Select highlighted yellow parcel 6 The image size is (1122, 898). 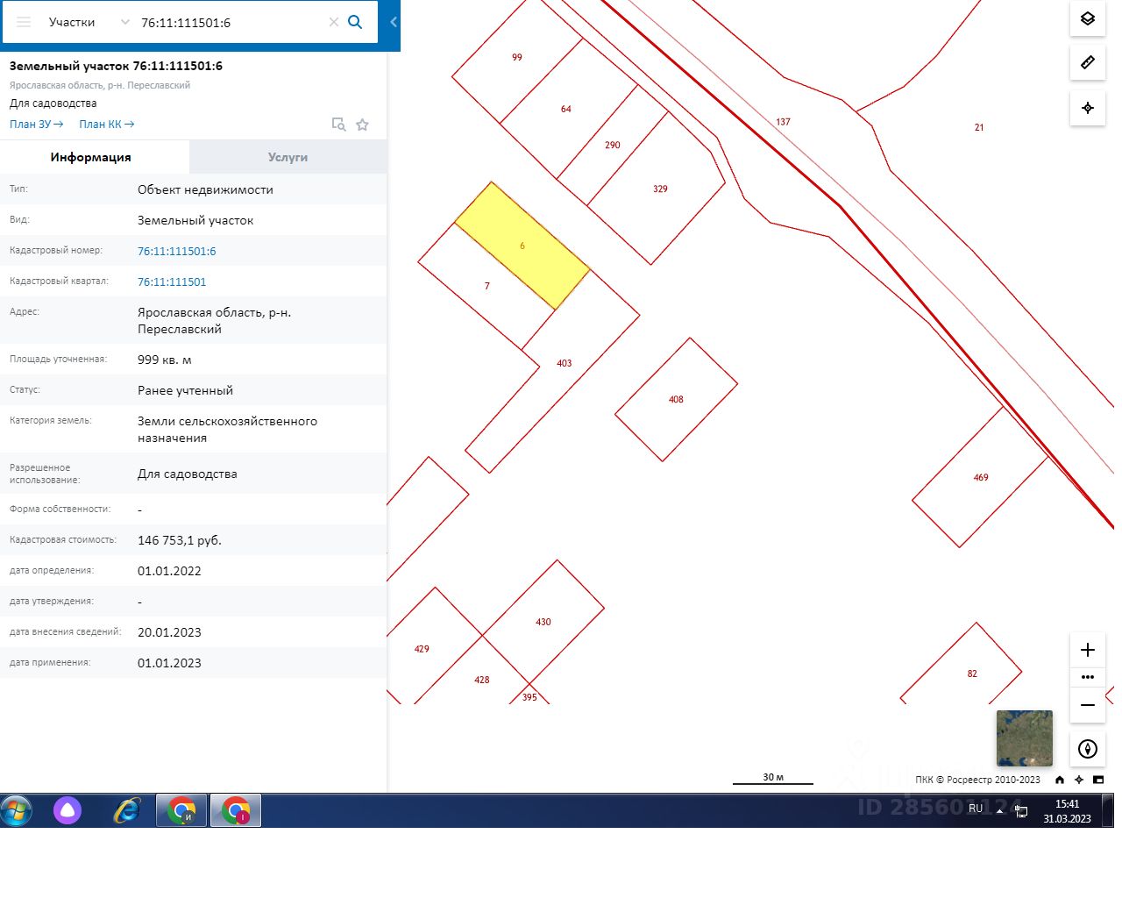522,246
